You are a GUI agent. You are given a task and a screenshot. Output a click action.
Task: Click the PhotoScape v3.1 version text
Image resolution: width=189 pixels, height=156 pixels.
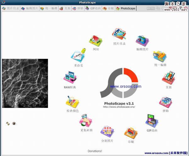tap(119, 103)
